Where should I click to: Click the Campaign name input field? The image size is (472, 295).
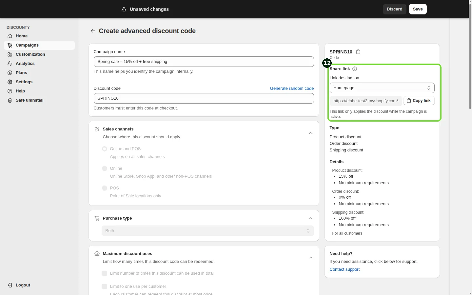click(204, 62)
